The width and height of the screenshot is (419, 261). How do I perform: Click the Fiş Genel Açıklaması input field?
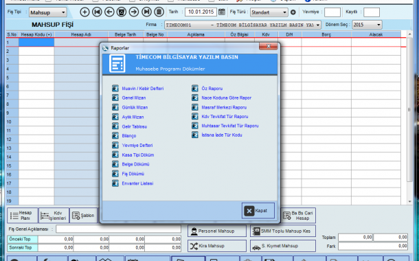click(118, 229)
